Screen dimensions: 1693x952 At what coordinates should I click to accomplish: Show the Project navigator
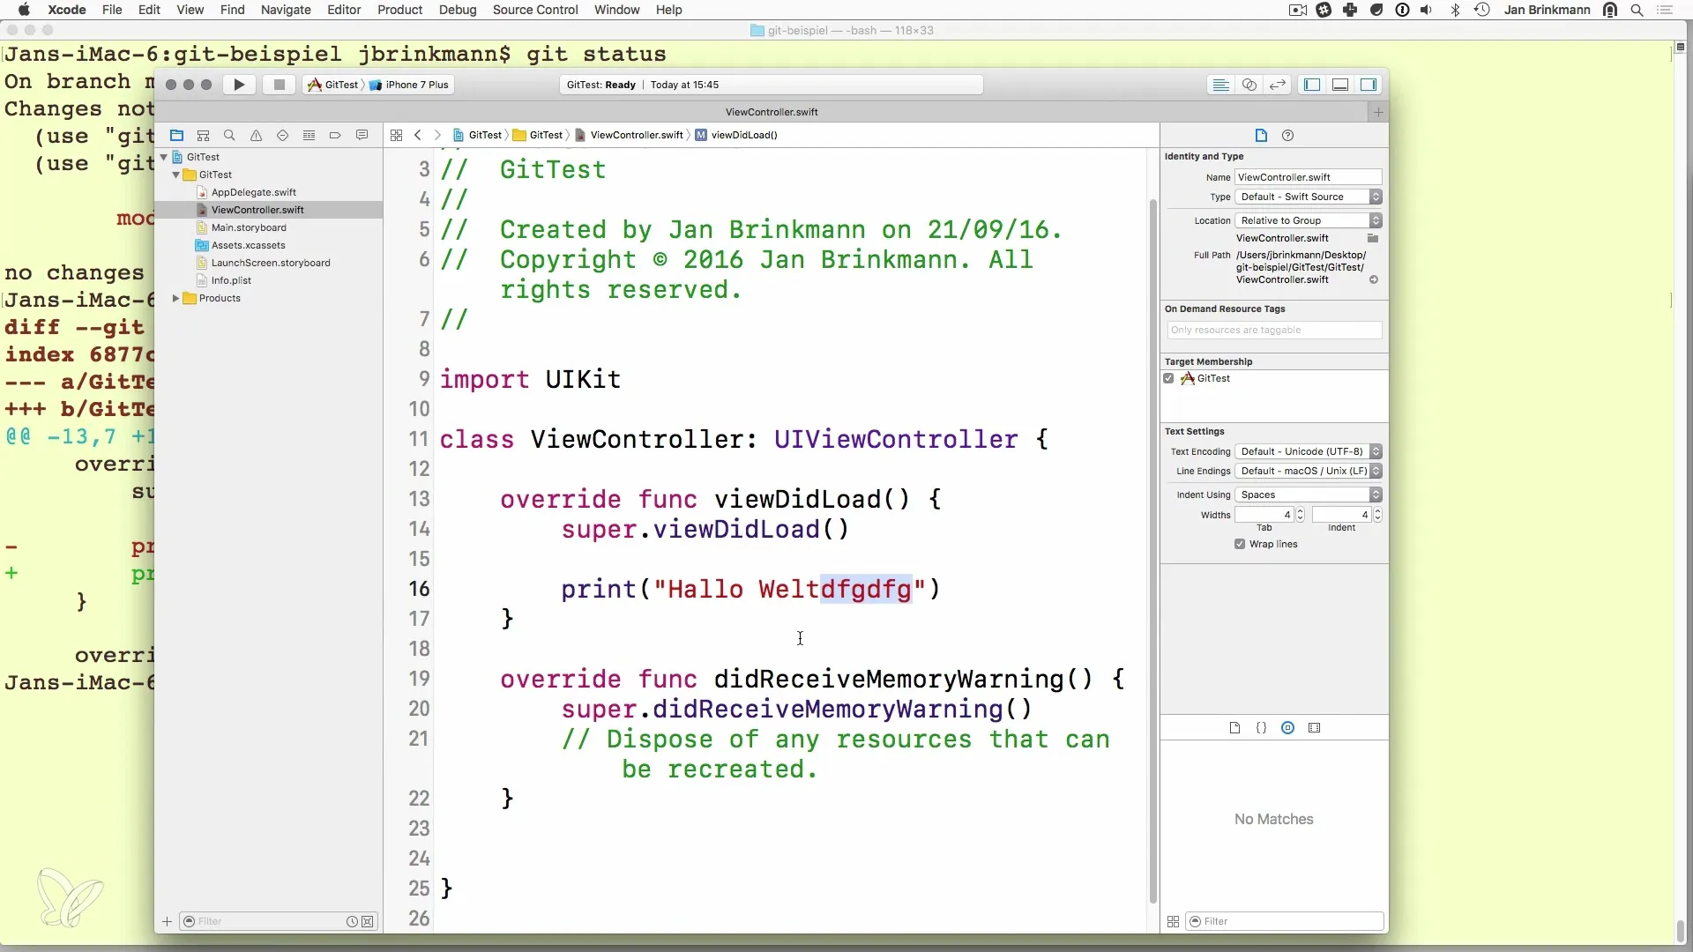click(x=176, y=135)
